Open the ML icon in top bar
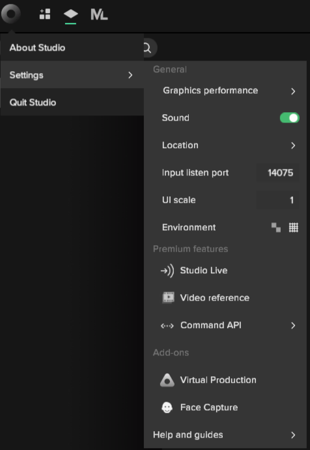Image resolution: width=310 pixels, height=450 pixels. pos(99,14)
